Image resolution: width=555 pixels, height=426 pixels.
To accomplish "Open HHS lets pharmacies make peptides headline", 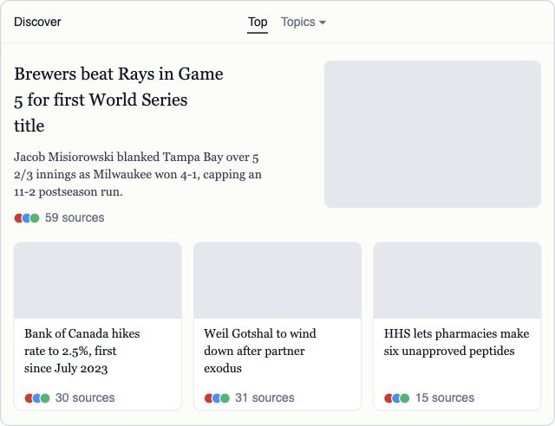I will (x=457, y=342).
